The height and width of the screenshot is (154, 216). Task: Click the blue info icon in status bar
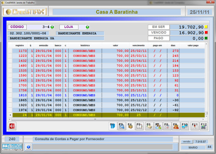point(28,147)
